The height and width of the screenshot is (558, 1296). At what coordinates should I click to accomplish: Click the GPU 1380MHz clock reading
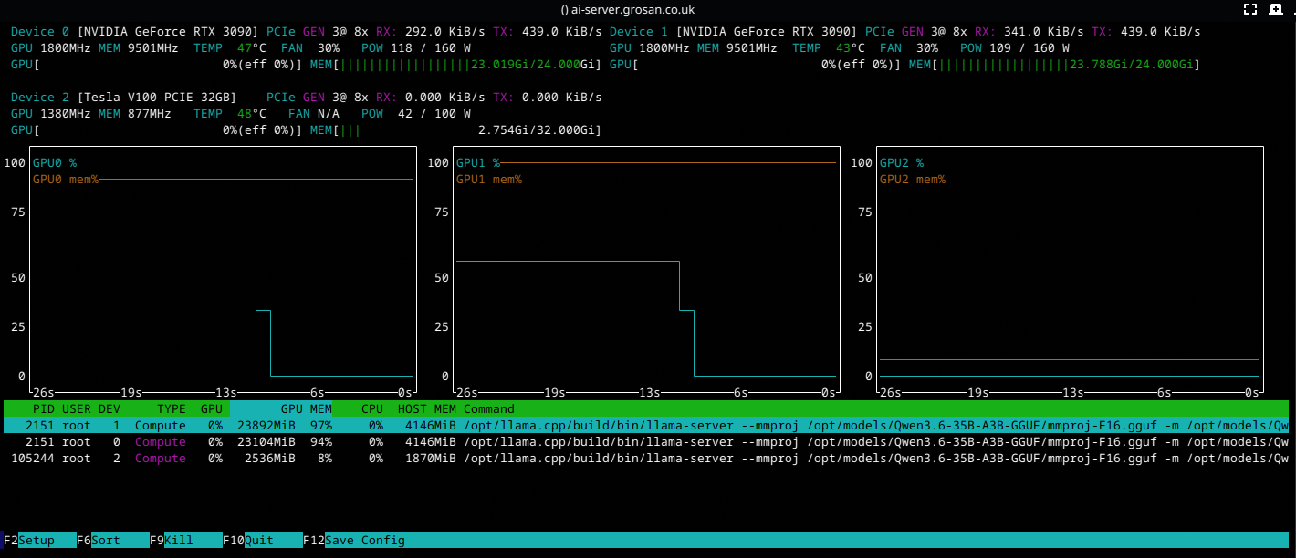pyautogui.click(x=51, y=114)
